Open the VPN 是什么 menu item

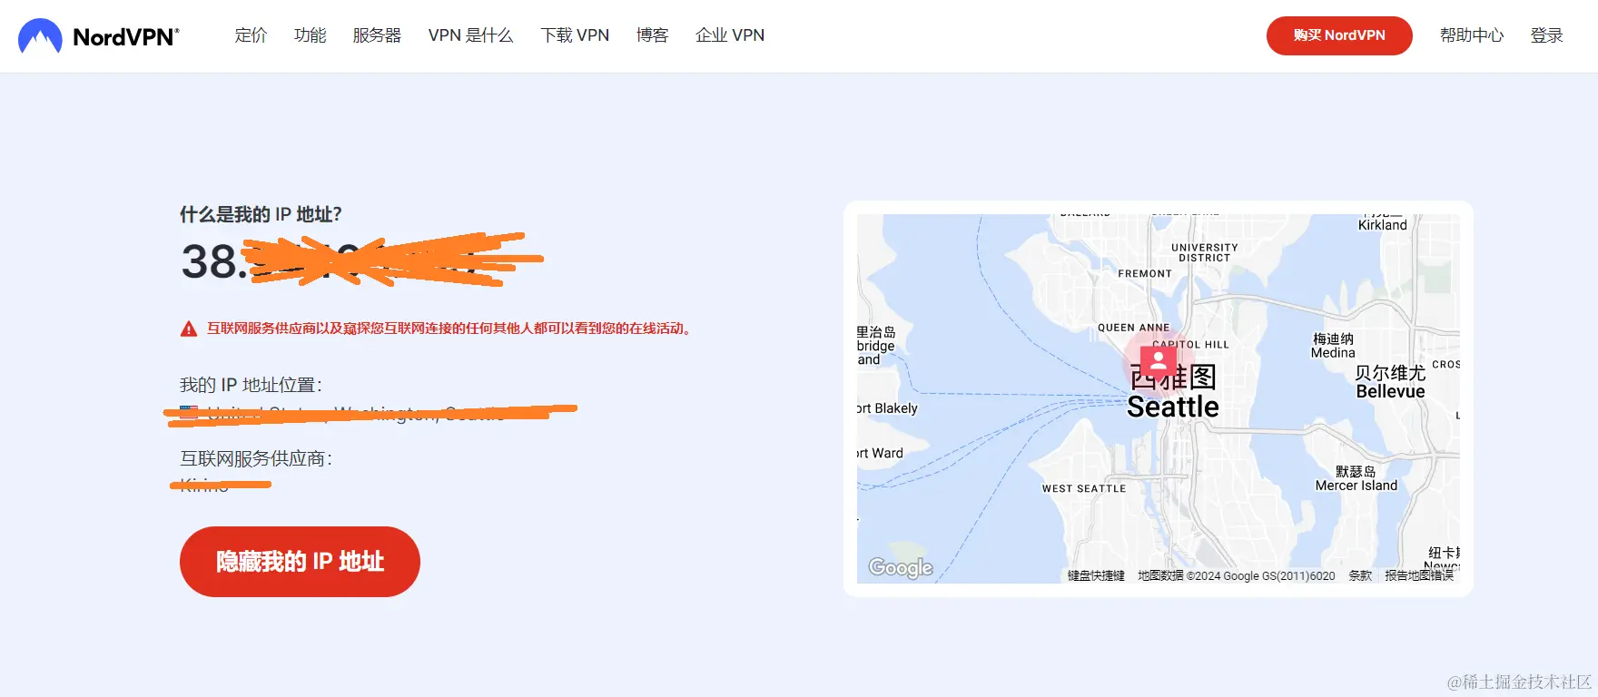[470, 35]
